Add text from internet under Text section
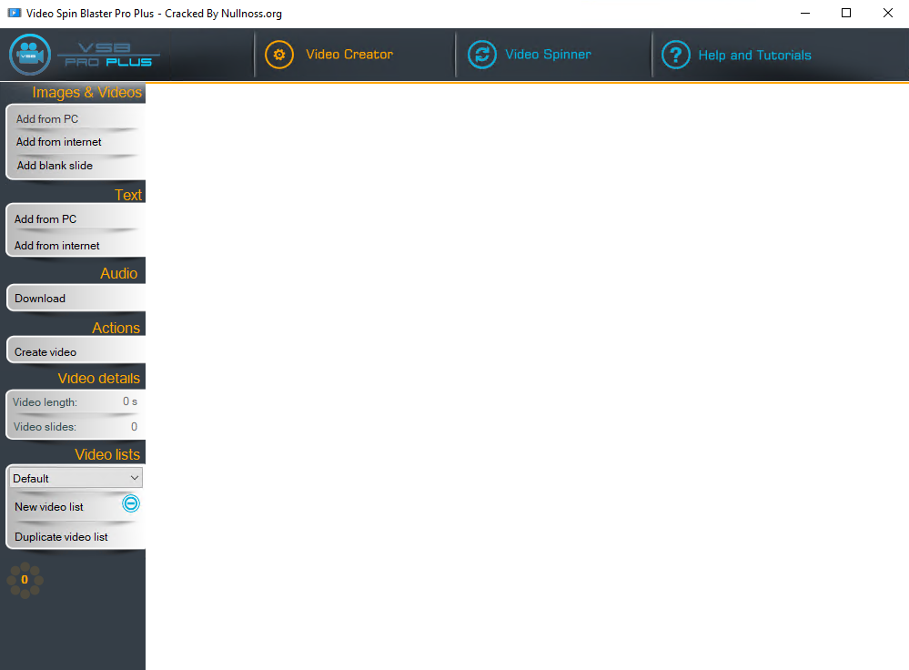The width and height of the screenshot is (909, 670). pos(56,246)
